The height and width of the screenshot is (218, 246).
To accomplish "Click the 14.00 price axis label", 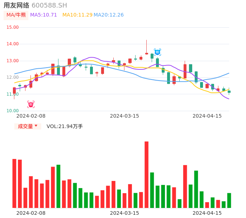I will point(13,44).
